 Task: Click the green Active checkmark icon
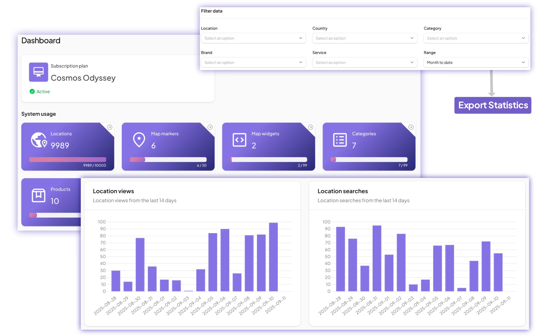(x=32, y=92)
